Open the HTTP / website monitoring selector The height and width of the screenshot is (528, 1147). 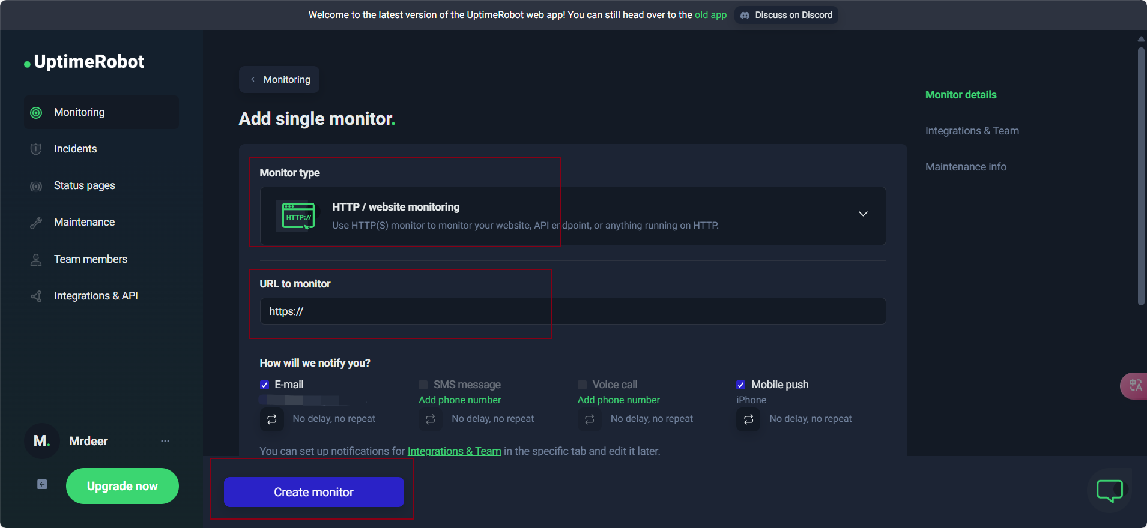[x=573, y=216]
